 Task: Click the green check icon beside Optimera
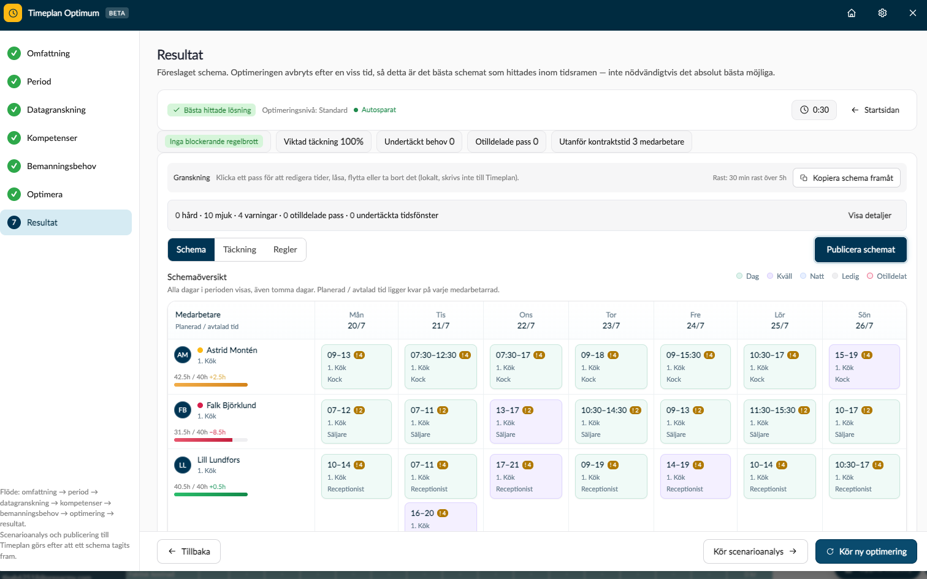(14, 194)
